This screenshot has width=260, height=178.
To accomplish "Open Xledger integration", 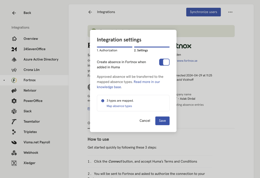I will (x=34, y=163).
